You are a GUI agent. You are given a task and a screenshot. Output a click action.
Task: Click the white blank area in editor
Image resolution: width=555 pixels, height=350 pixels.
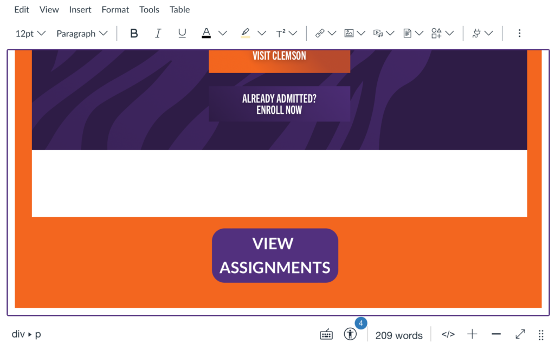pos(279,183)
